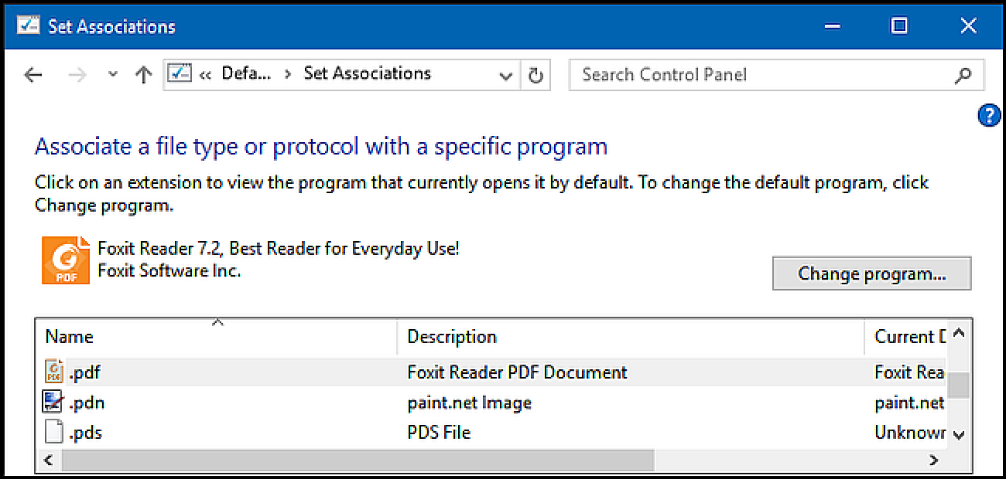
Task: Click the blank .pds file icon
Action: click(53, 432)
